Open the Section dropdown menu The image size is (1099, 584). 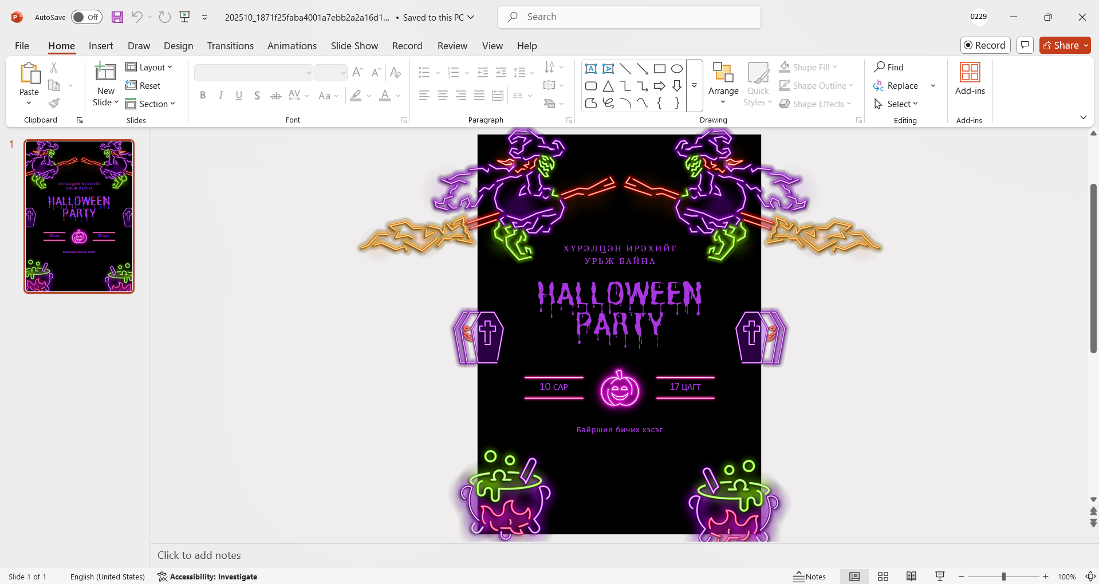click(150, 104)
